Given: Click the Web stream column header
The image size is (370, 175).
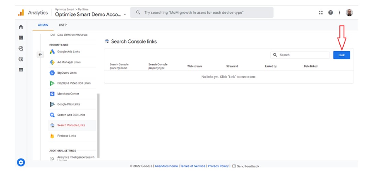Looking at the screenshot, I should 195,66.
